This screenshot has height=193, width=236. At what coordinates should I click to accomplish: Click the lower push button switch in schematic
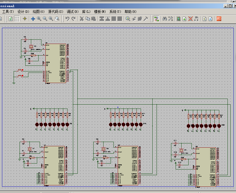click(x=20, y=76)
